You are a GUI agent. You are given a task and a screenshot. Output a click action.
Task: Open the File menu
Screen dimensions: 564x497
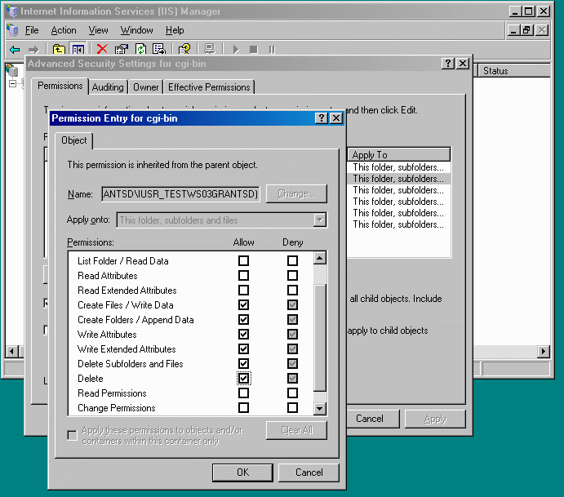coord(32,30)
